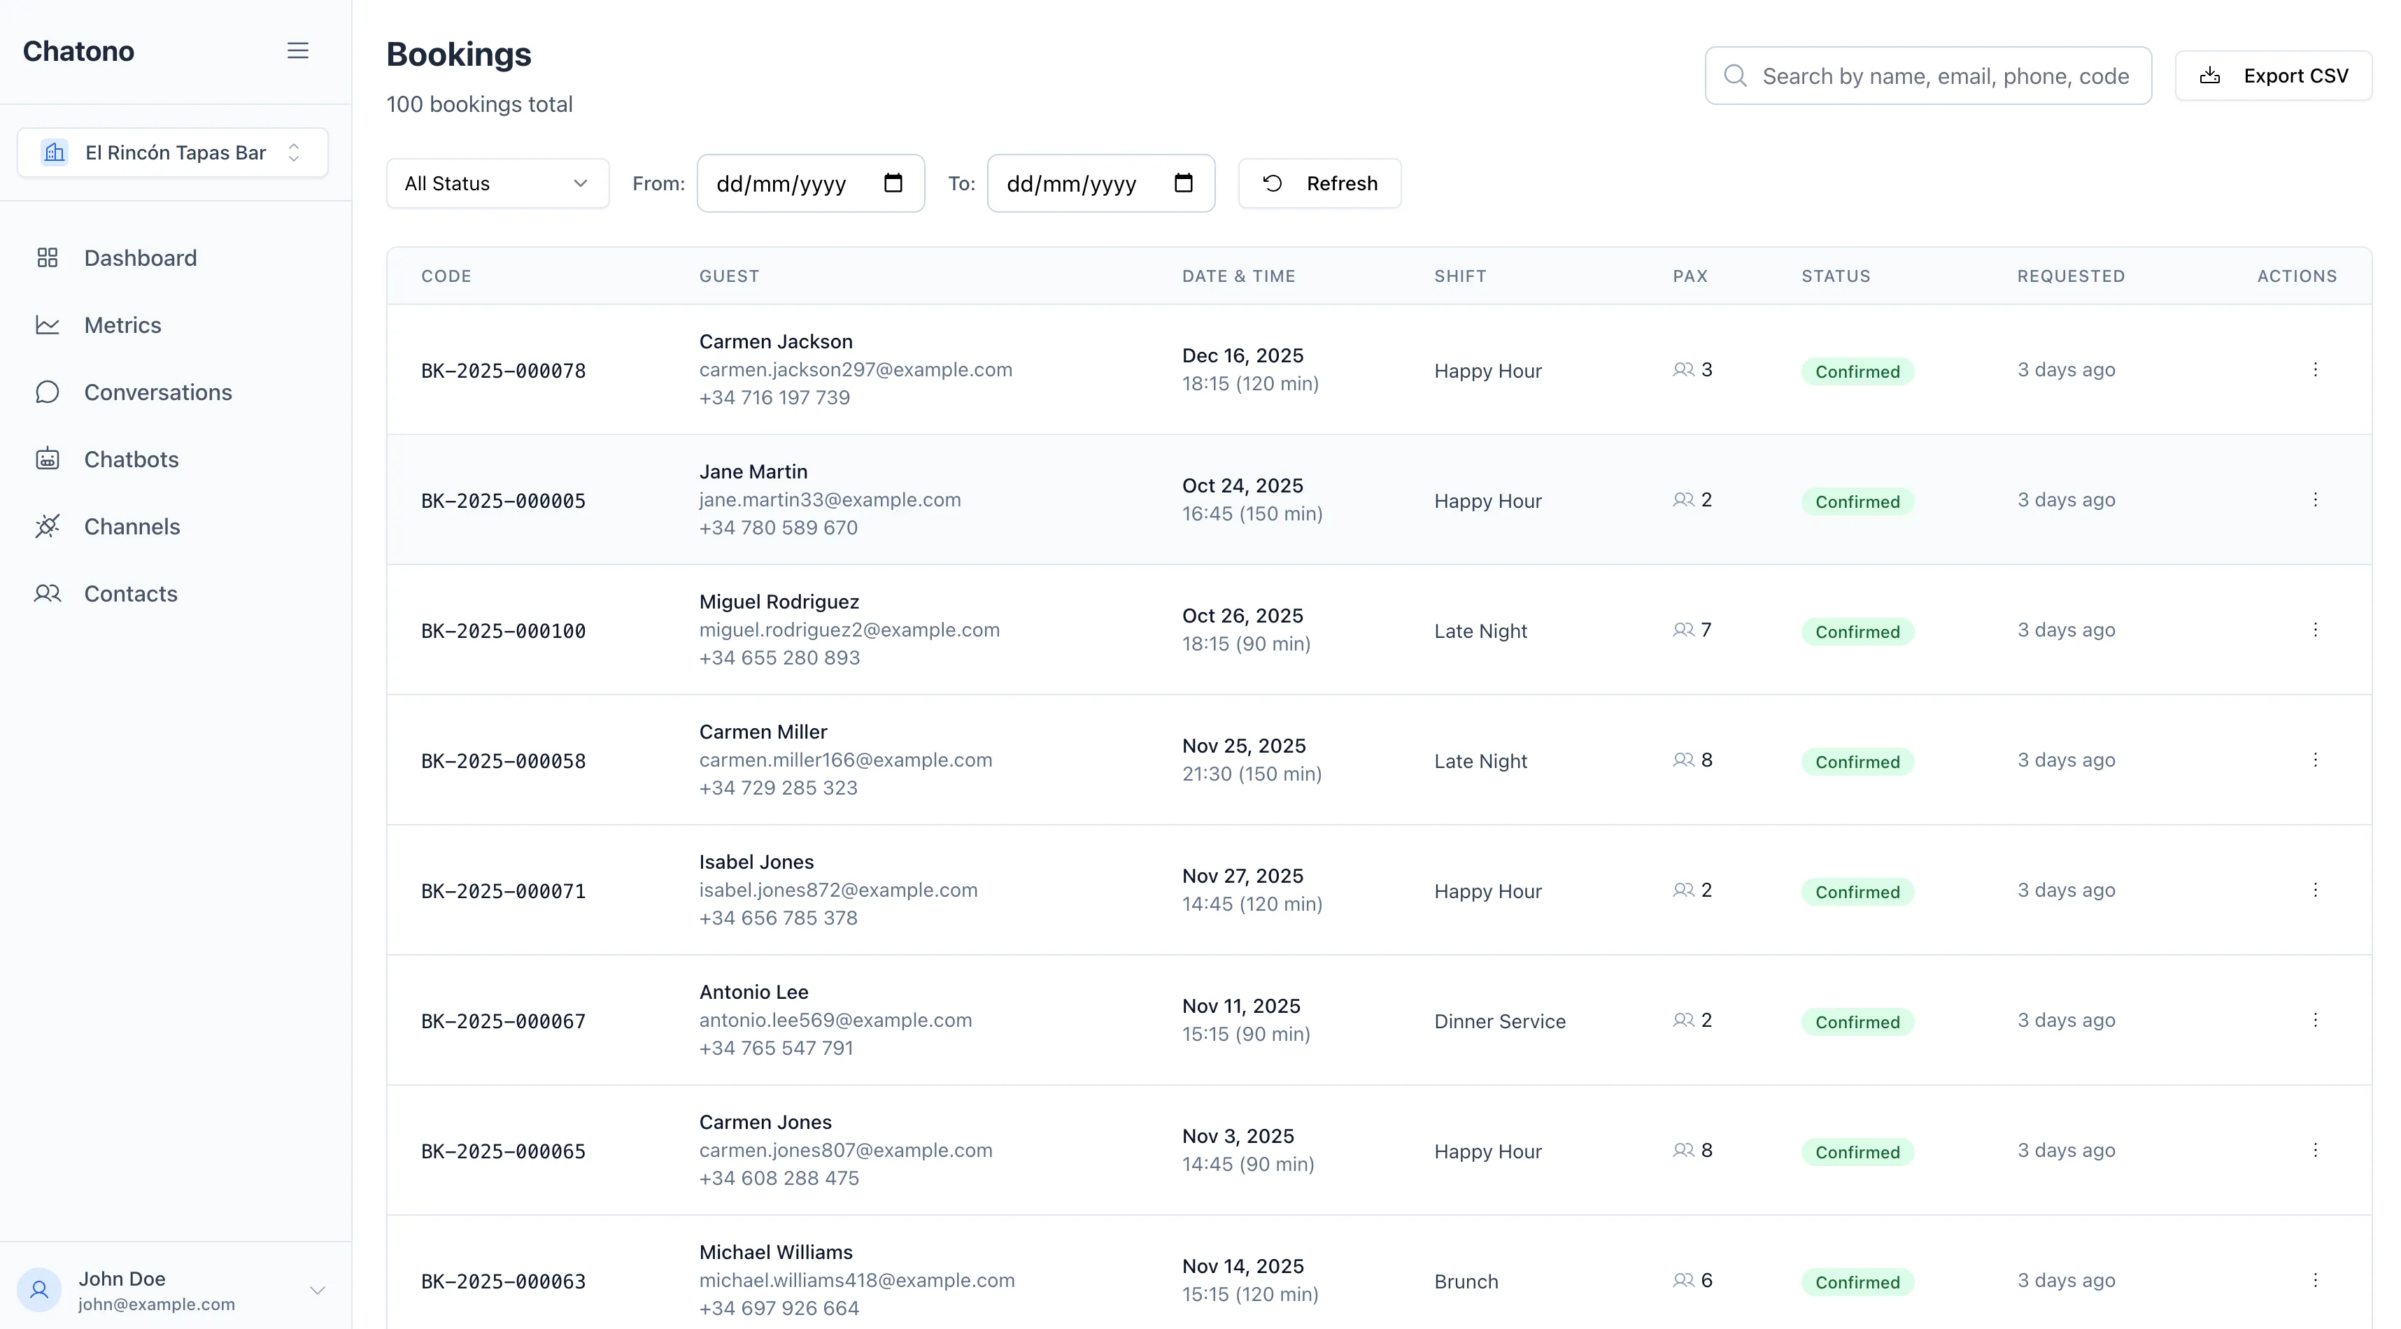Open the Contacts sidebar item
The width and height of the screenshot is (2401, 1329).
click(131, 592)
